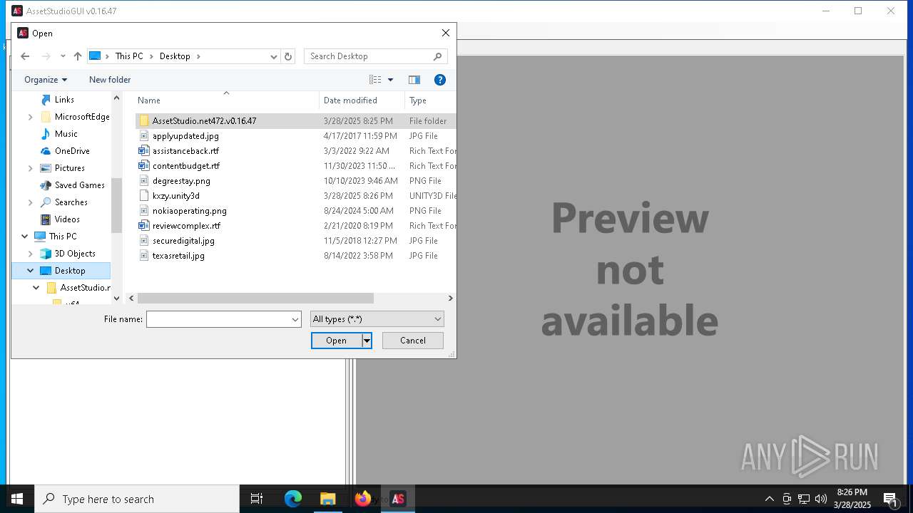Expand Pictures node in tree

[x=30, y=168]
